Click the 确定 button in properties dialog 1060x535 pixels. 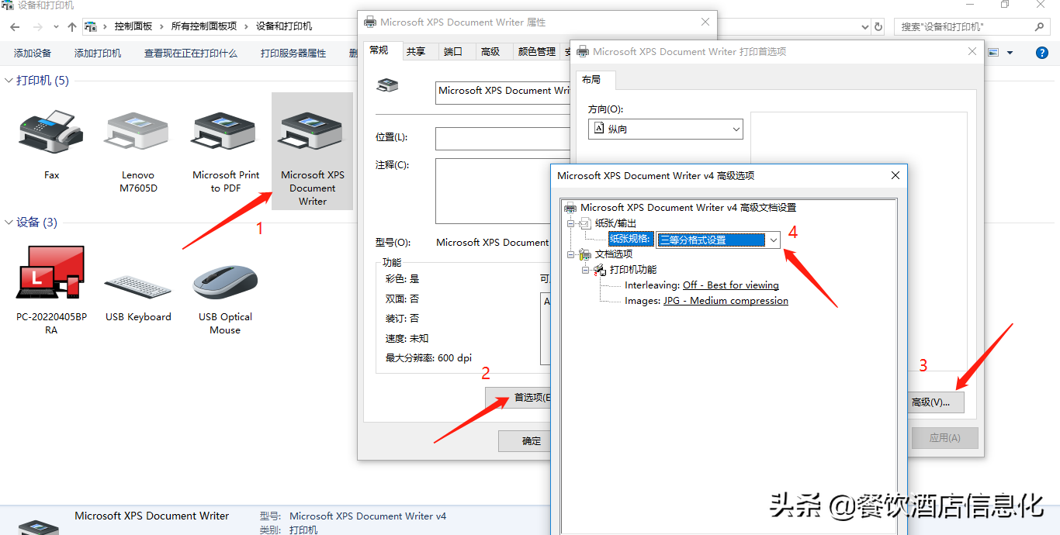tap(525, 441)
